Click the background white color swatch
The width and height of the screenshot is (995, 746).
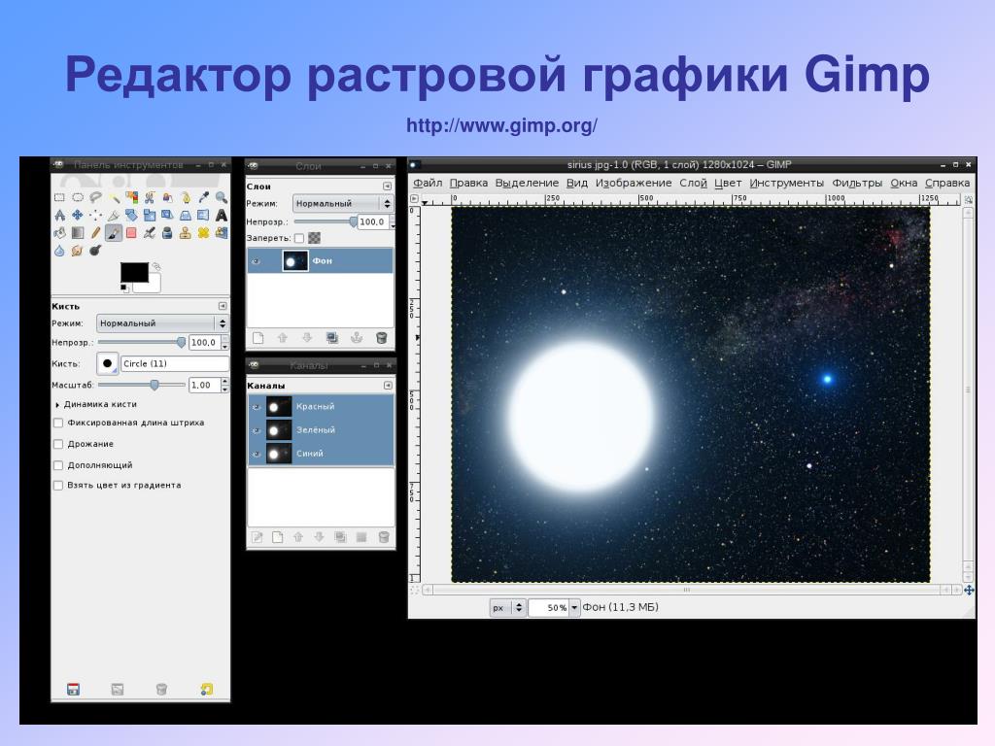(153, 286)
